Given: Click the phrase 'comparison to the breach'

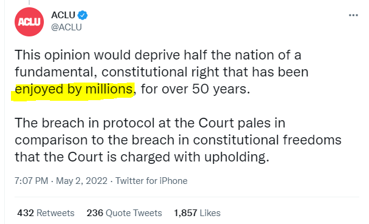Looking at the screenshot, I should pyautogui.click(x=95, y=140).
